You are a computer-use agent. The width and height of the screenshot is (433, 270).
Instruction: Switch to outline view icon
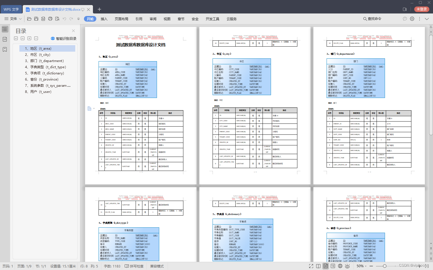(x=333, y=266)
